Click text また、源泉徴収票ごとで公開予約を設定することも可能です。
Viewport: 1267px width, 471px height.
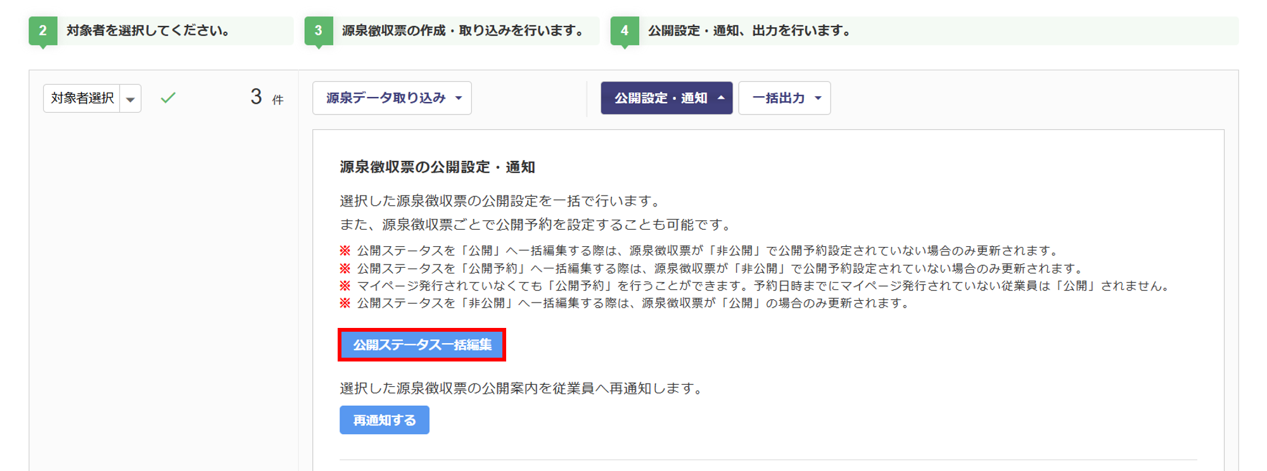(x=538, y=225)
